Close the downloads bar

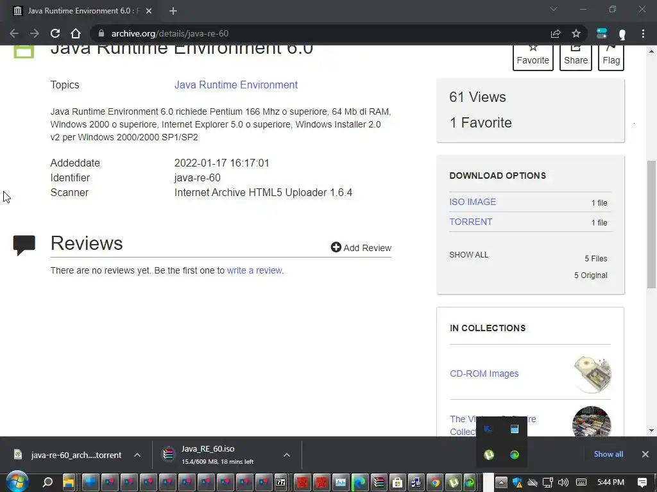tap(645, 454)
